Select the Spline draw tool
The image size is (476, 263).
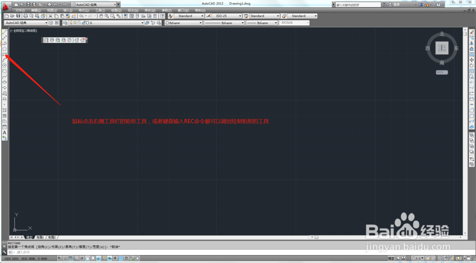click(5, 77)
